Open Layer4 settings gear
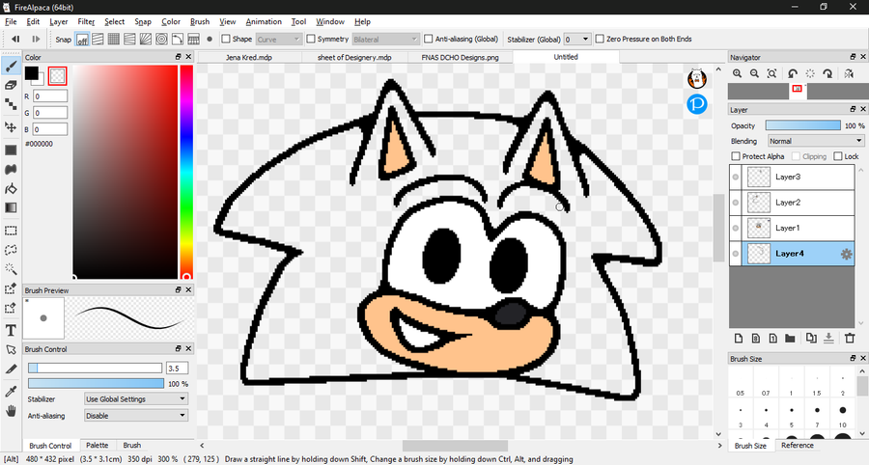The width and height of the screenshot is (869, 465). 846,254
